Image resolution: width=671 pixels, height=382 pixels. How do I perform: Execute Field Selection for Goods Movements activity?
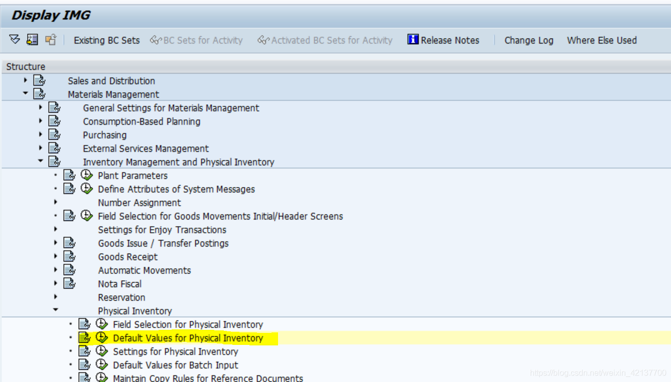tap(87, 216)
